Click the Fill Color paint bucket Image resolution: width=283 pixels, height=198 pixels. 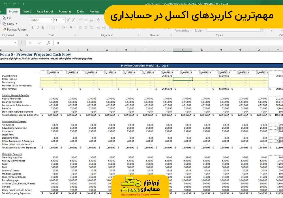pyautogui.click(x=63, y=27)
